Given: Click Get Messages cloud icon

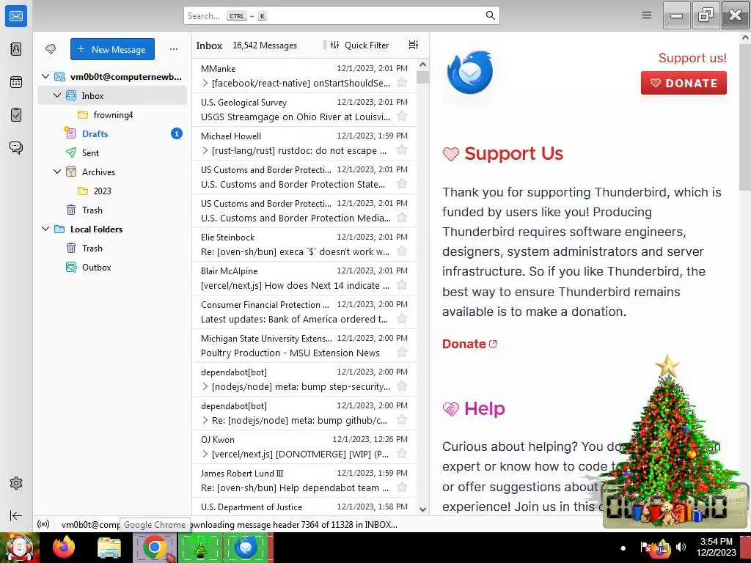Looking at the screenshot, I should click(x=51, y=49).
